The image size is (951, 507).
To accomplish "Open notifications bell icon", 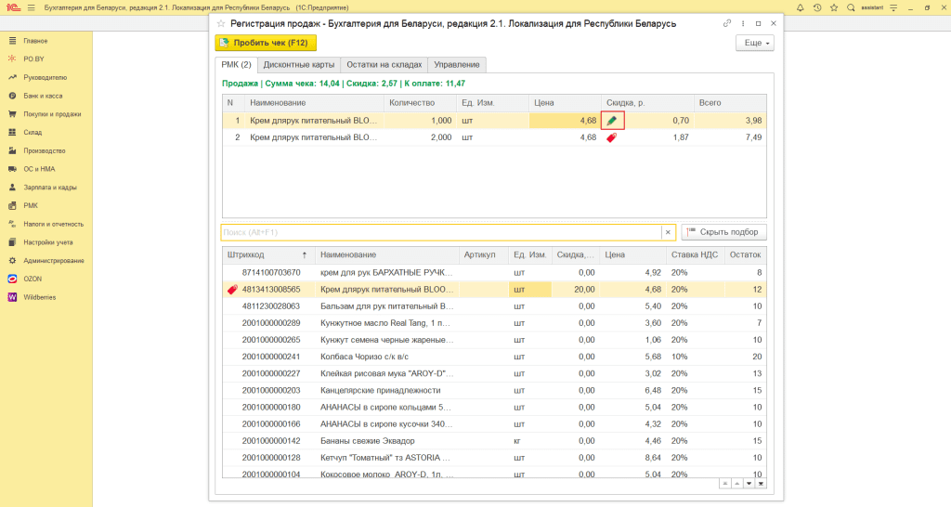I will [x=800, y=7].
